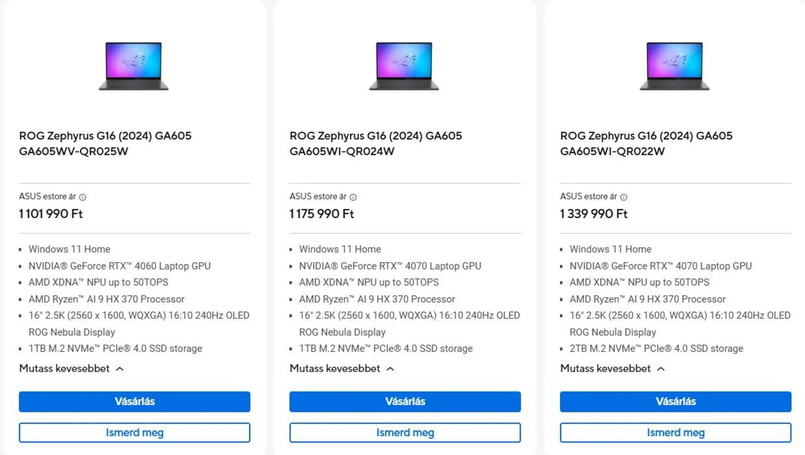Click the 1 339 990 Ft price text
Image resolution: width=805 pixels, height=455 pixels.
593,214
